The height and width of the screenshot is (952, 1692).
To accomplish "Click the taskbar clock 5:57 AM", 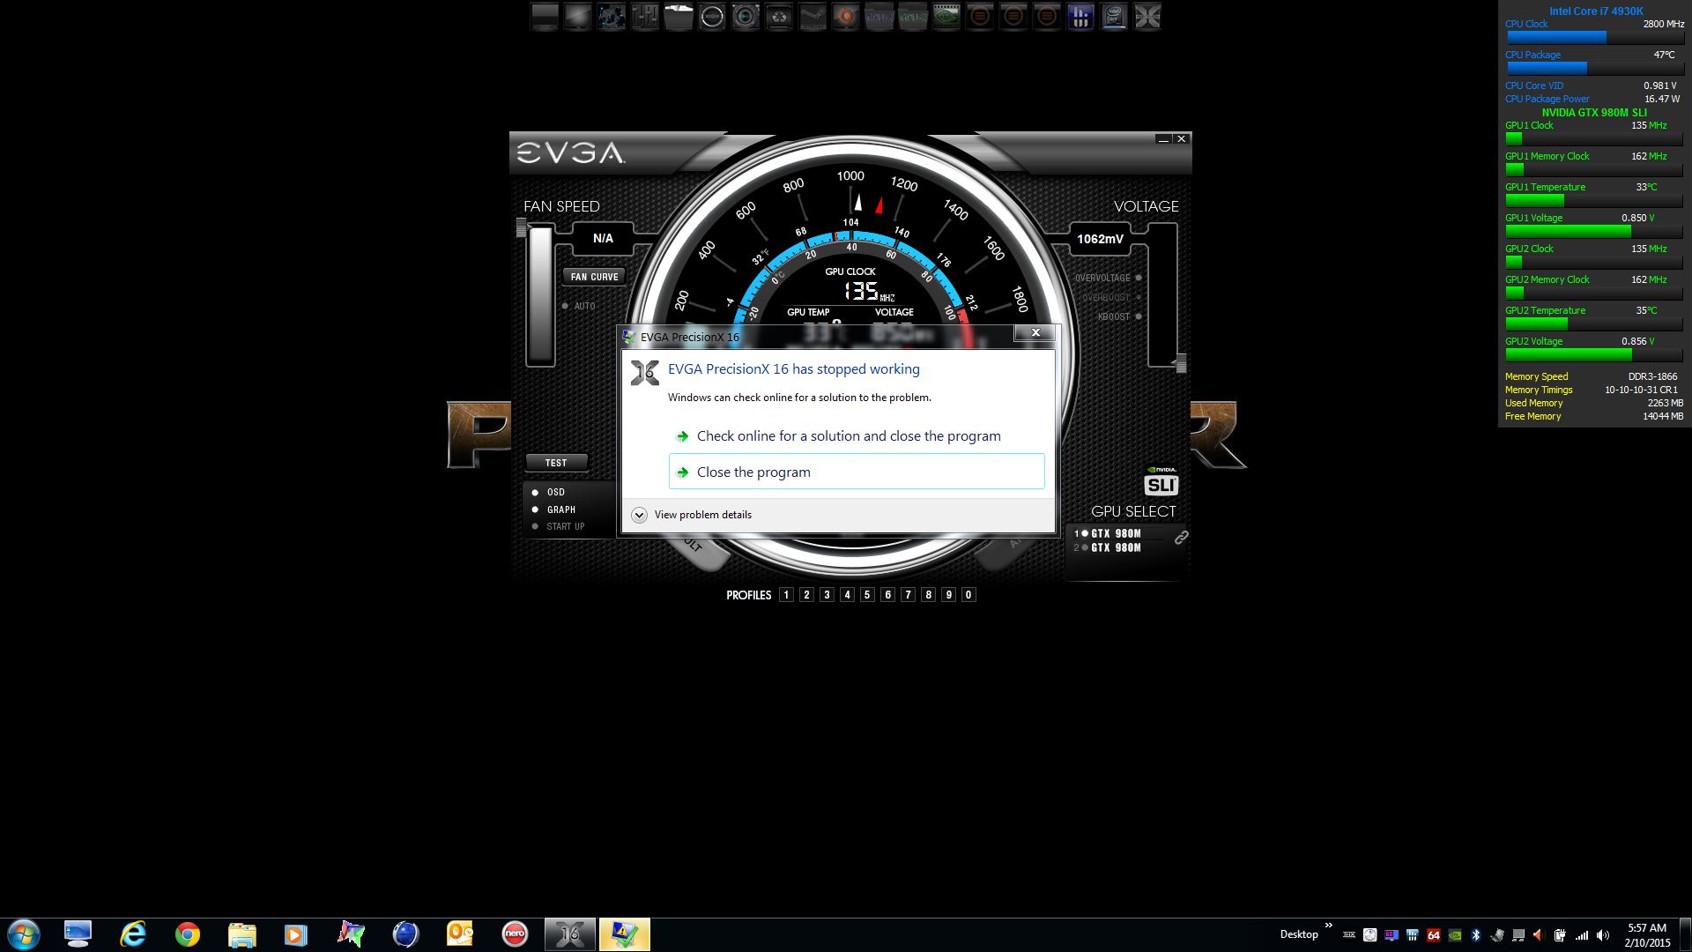I will tap(1647, 935).
